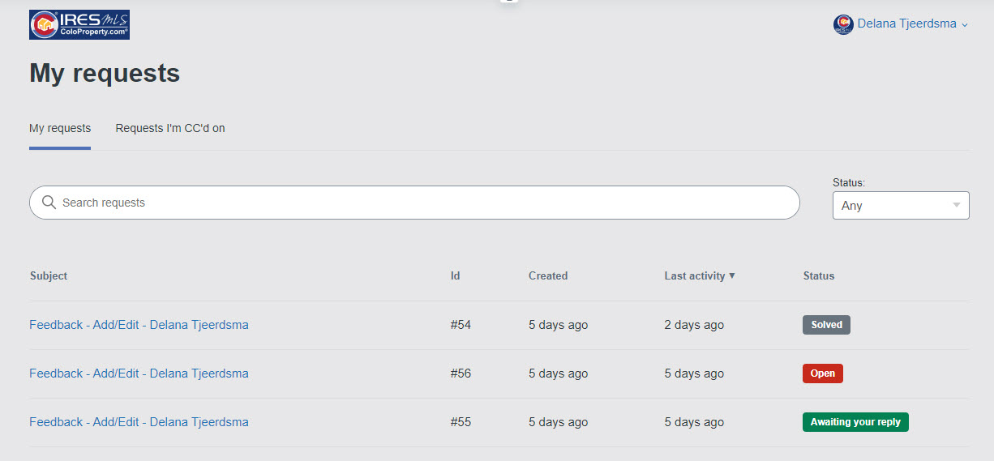Click the magnifying glass search icon
The height and width of the screenshot is (461, 994).
point(49,203)
